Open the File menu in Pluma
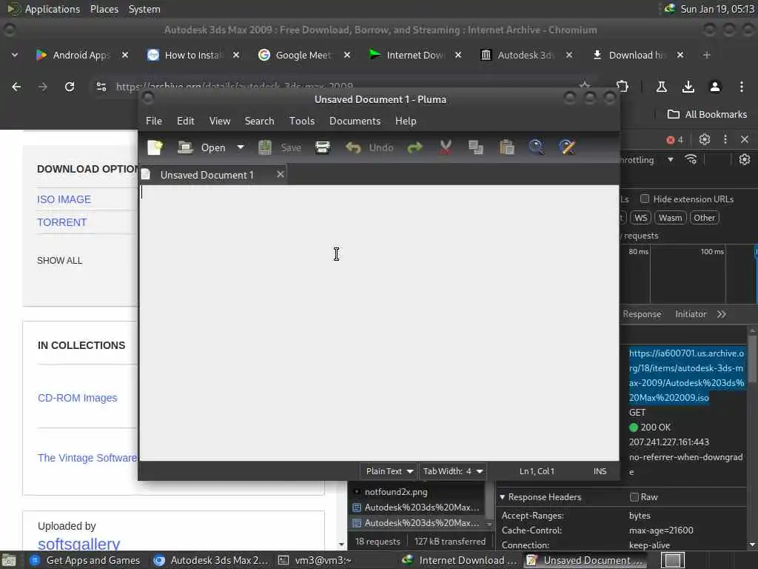758x569 pixels. point(154,121)
